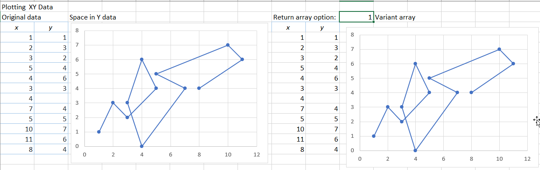This screenshot has height=170, width=540.
Task: Select the Return array option value cell
Action: (x=356, y=17)
